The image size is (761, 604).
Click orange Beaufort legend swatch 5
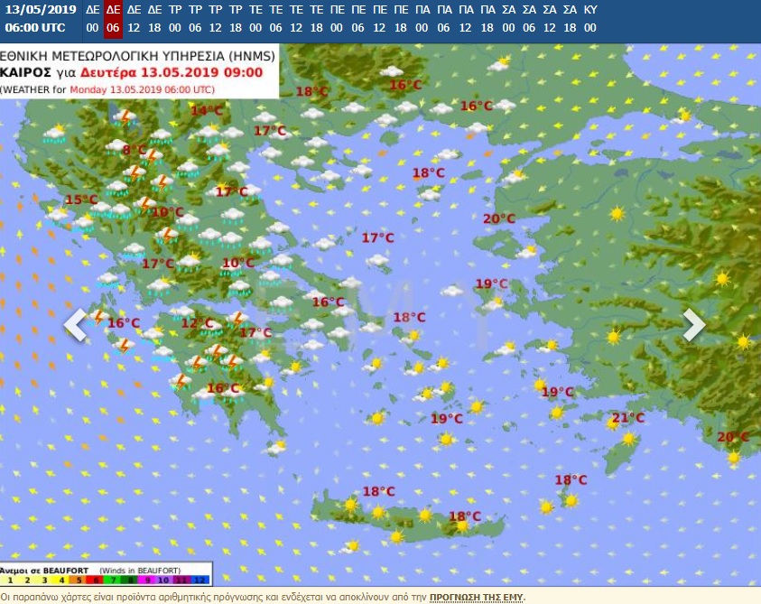(79, 581)
